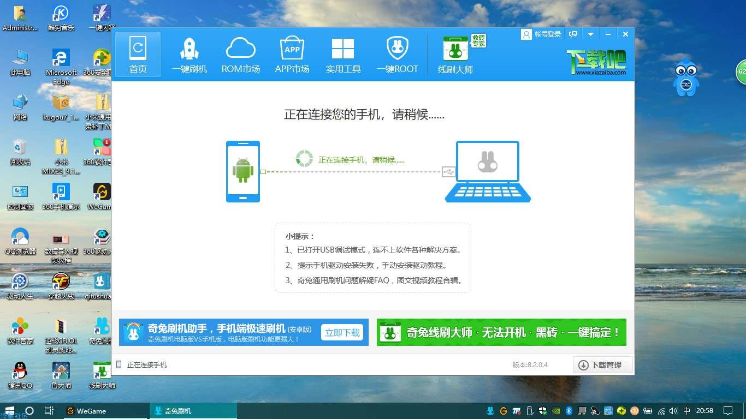This screenshot has height=419, width=746.
Task: Click the 立即下载 button in banner
Action: (342, 332)
